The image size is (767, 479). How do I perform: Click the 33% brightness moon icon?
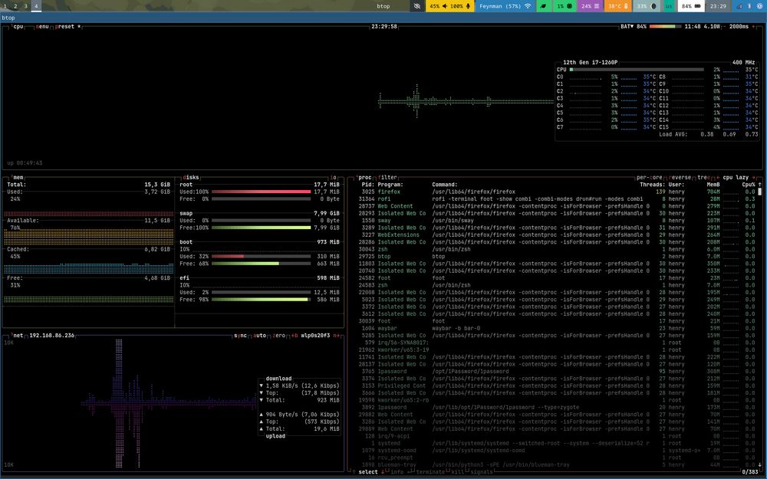click(653, 6)
